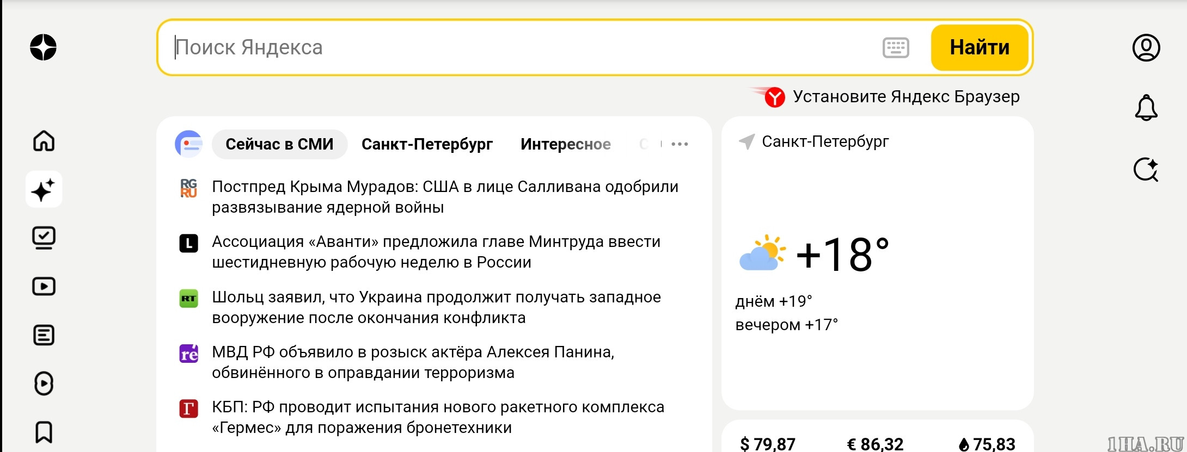Select the Сейчас в СМИ tab
The image size is (1187, 452).
click(x=279, y=144)
